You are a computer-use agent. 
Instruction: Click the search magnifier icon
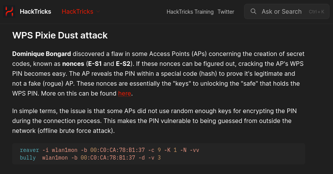pyautogui.click(x=253, y=11)
